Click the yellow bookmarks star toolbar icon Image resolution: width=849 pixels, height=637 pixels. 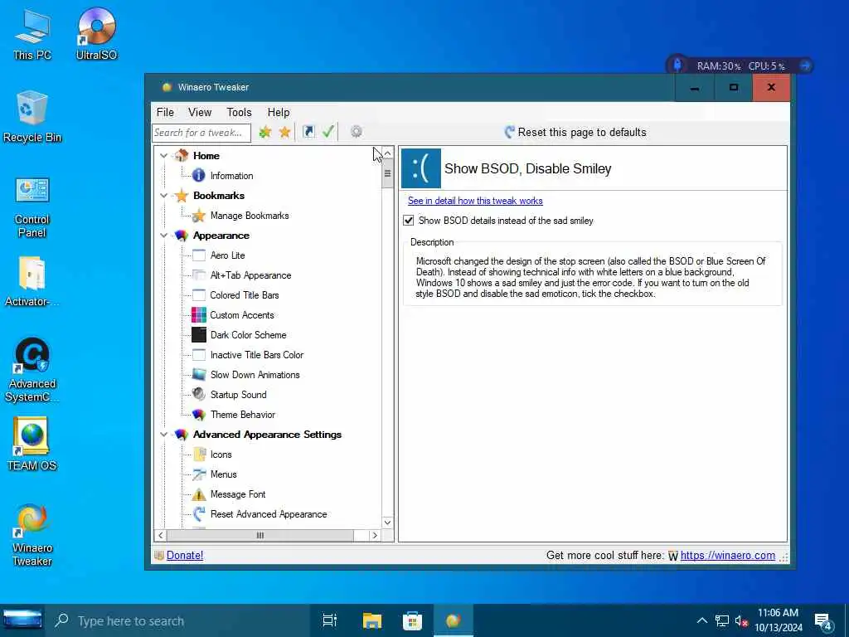pyautogui.click(x=285, y=132)
